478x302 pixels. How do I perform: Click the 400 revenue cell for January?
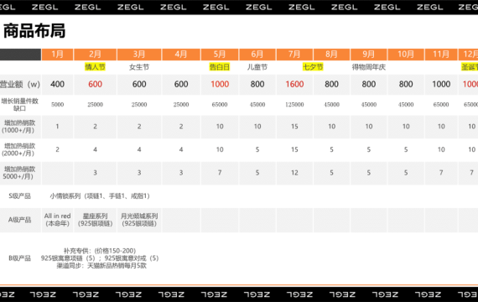point(57,84)
